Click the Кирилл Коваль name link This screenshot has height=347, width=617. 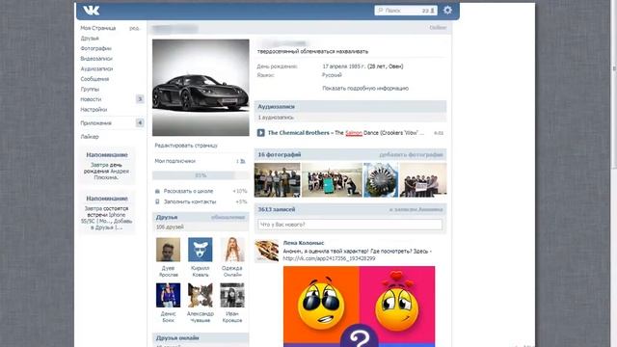201,272
